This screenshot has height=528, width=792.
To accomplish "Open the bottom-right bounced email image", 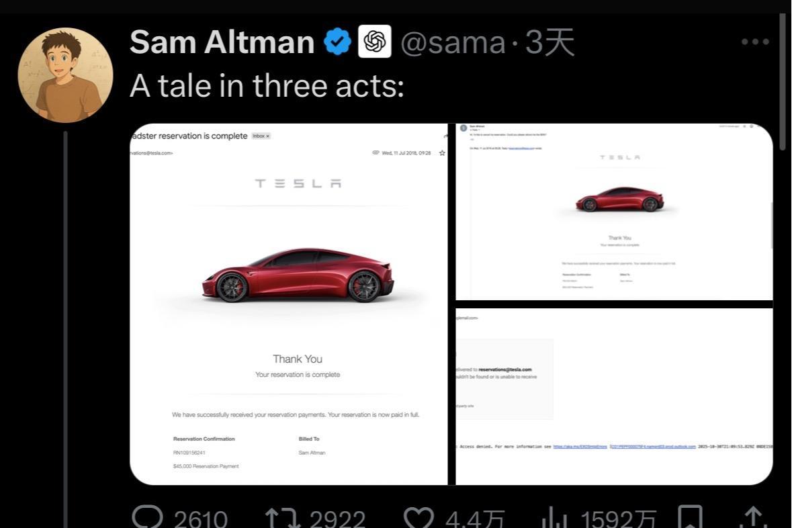I will pyautogui.click(x=614, y=396).
